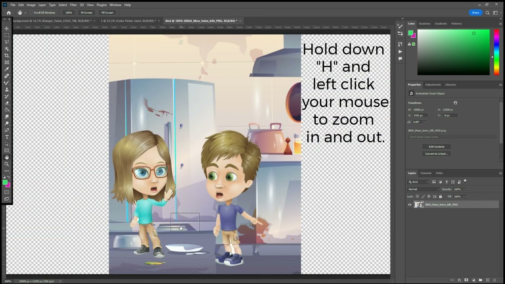
Task: Select the Eraser tool
Action: click(x=7, y=103)
